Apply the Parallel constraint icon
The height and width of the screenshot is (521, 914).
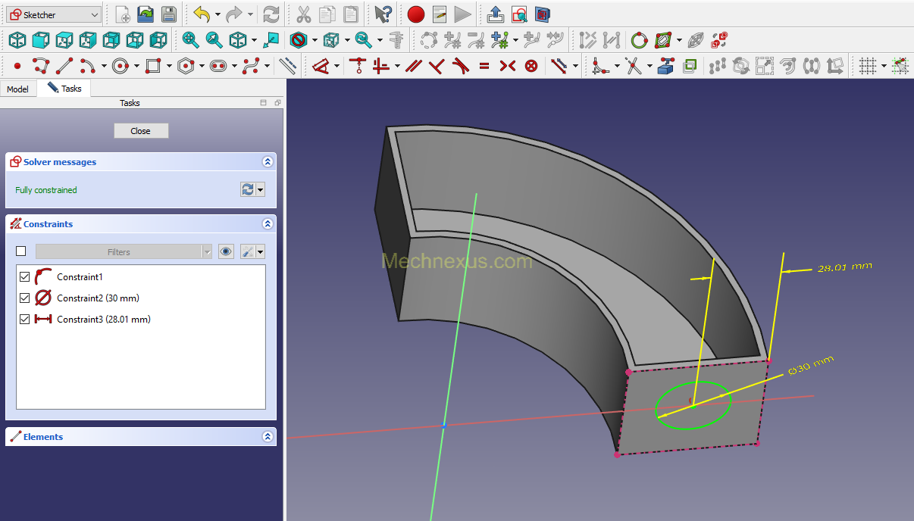[x=413, y=67]
